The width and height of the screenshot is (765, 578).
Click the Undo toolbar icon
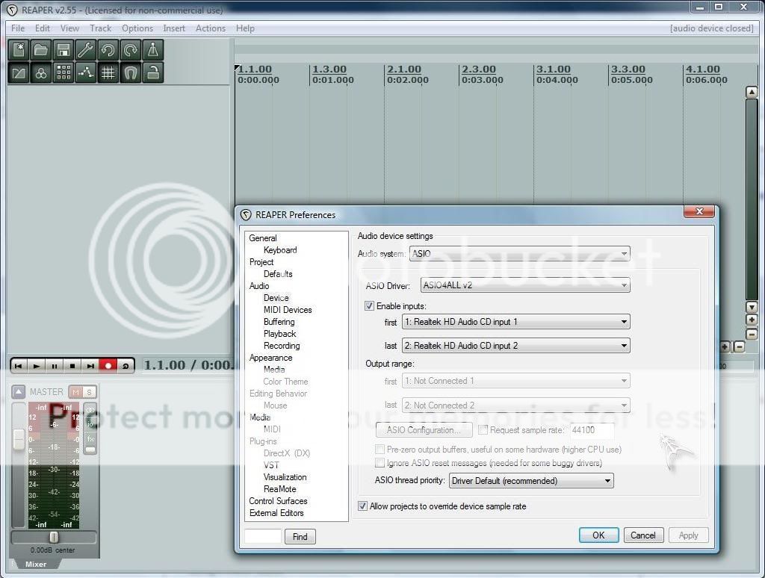pyautogui.click(x=108, y=50)
